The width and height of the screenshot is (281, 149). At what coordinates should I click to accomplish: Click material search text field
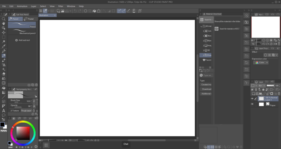click(206, 75)
